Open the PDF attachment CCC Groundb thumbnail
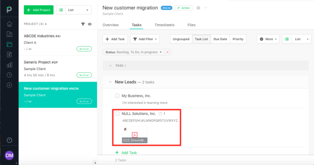This screenshot has height=165, width=314. pos(135,135)
